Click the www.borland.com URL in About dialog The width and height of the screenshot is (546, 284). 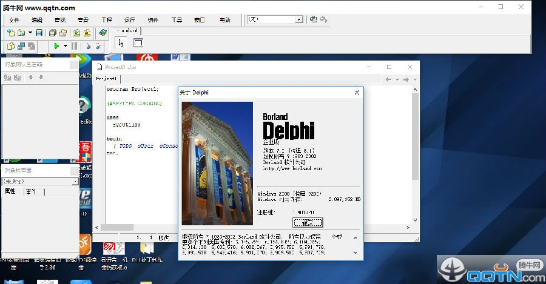292,168
